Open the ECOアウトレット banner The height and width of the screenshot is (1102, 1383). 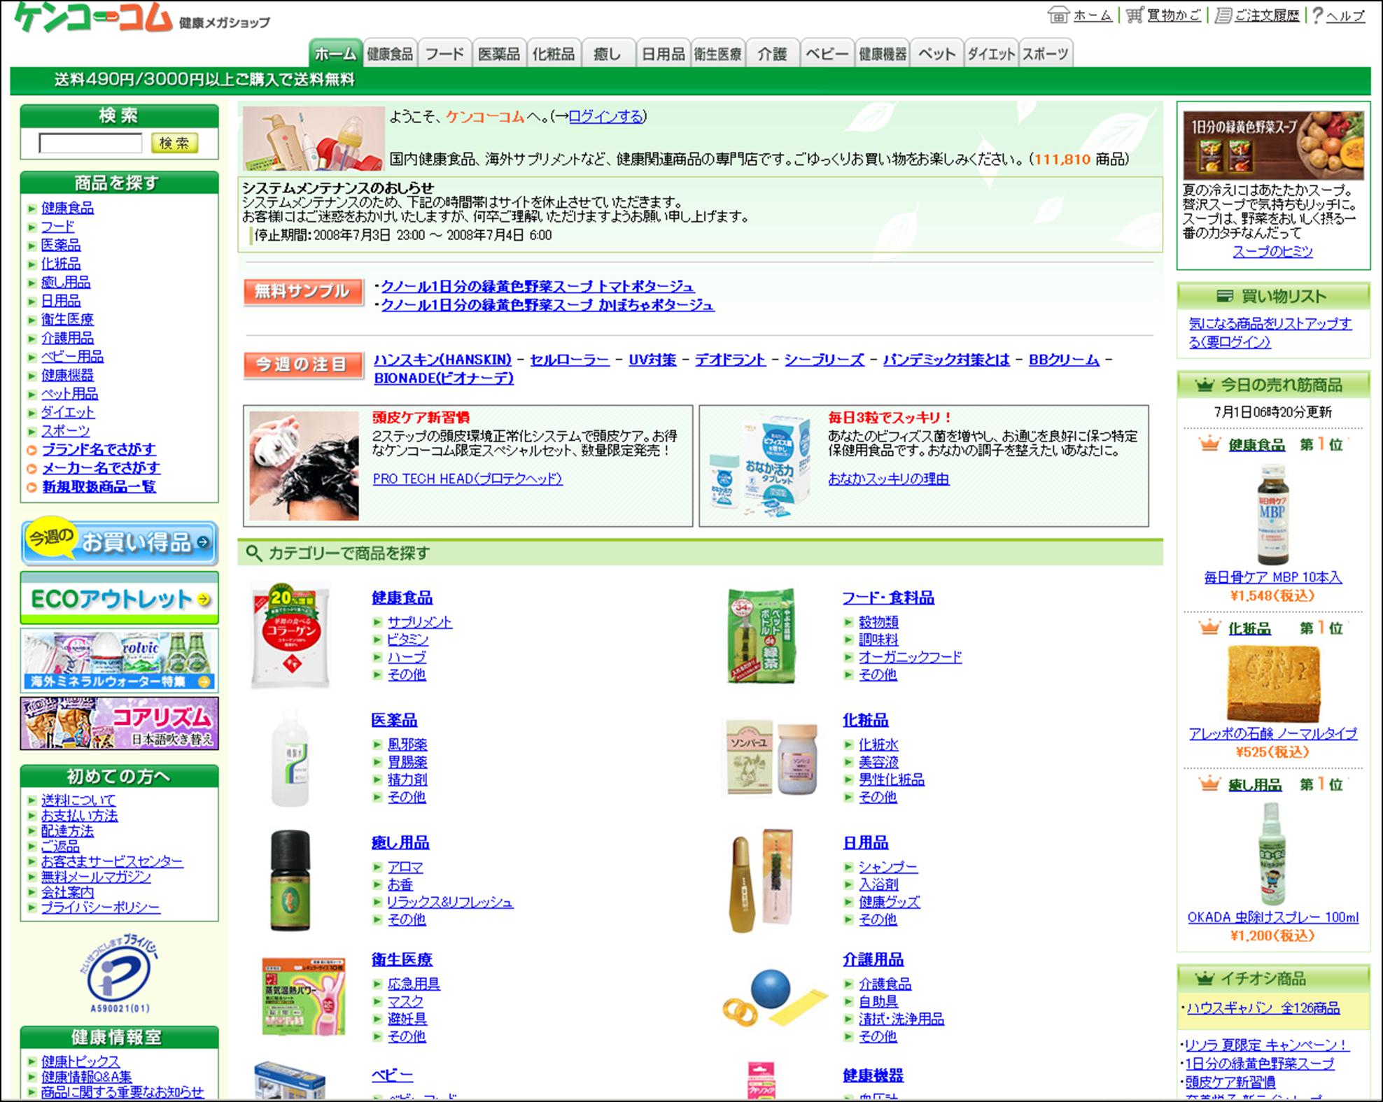pyautogui.click(x=119, y=598)
